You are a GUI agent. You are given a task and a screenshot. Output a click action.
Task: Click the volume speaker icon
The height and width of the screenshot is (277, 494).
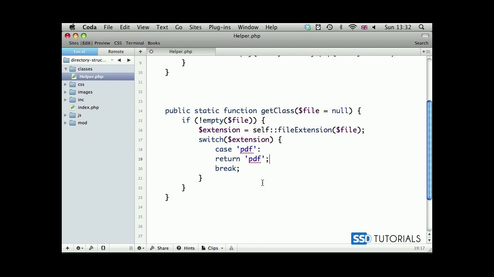(x=374, y=27)
